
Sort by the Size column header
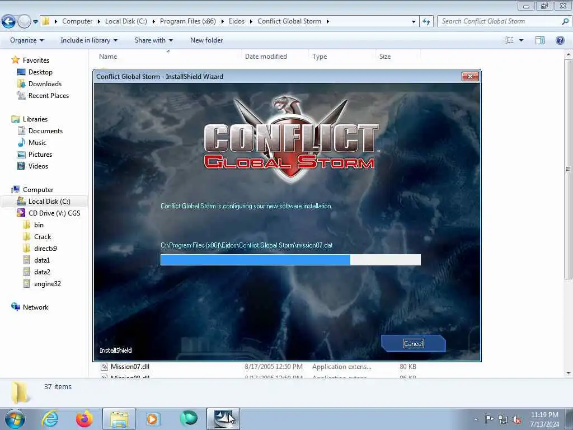pos(398,57)
